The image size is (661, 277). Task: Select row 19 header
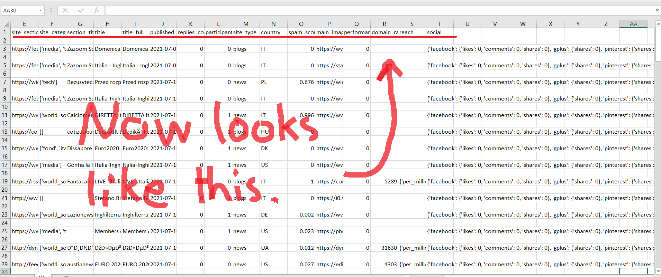[x=5, y=181]
